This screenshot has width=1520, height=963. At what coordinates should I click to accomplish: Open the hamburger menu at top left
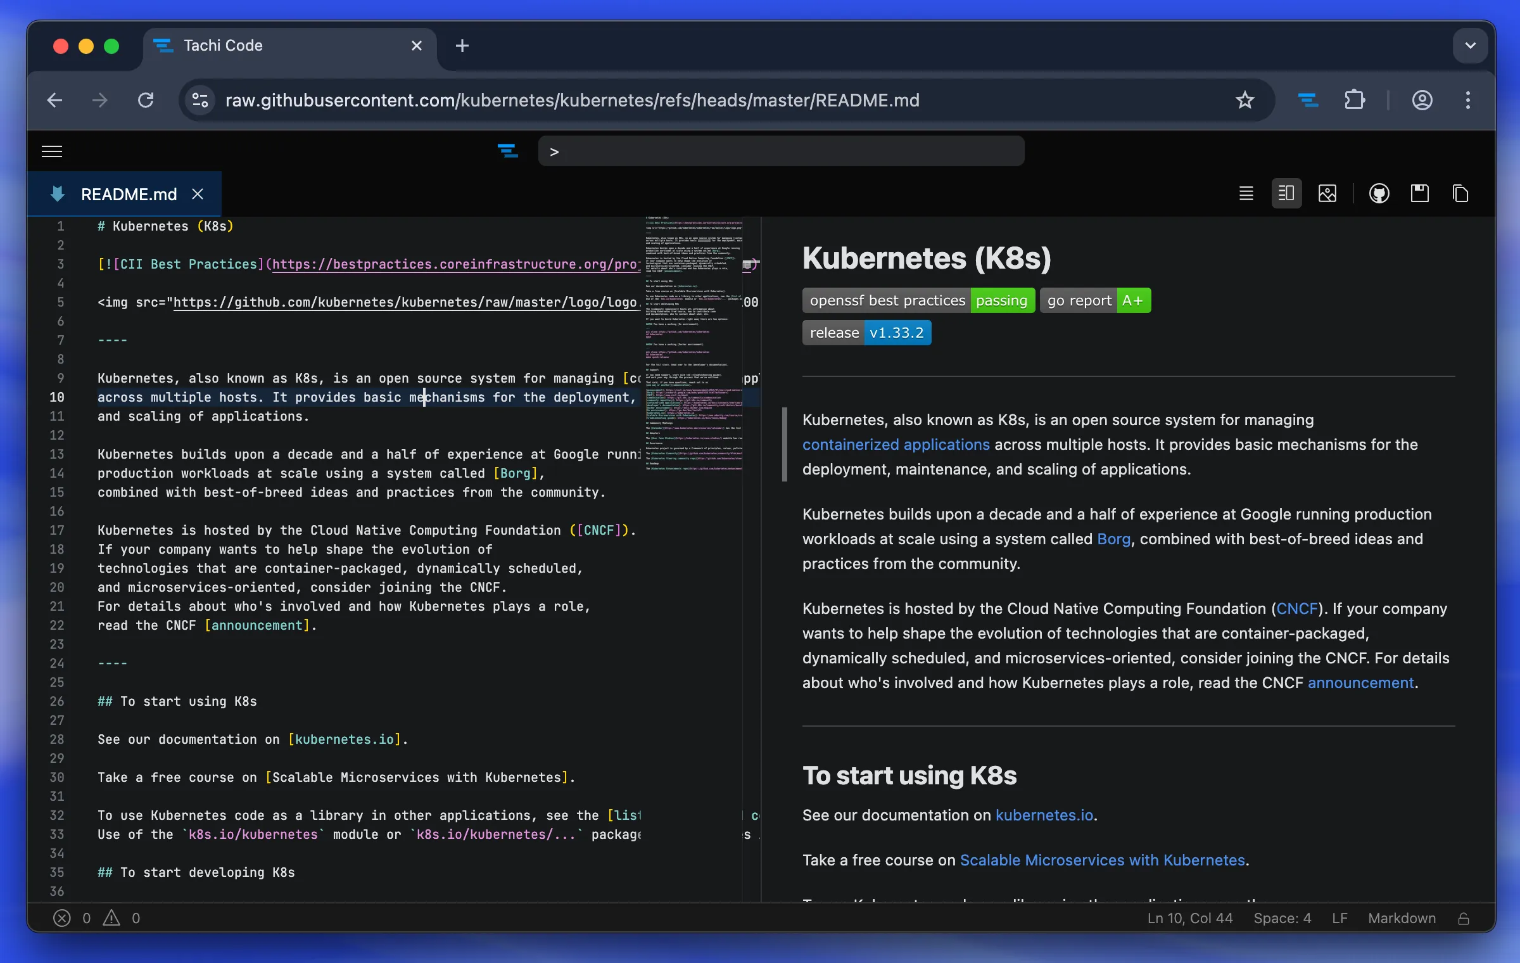coord(52,151)
